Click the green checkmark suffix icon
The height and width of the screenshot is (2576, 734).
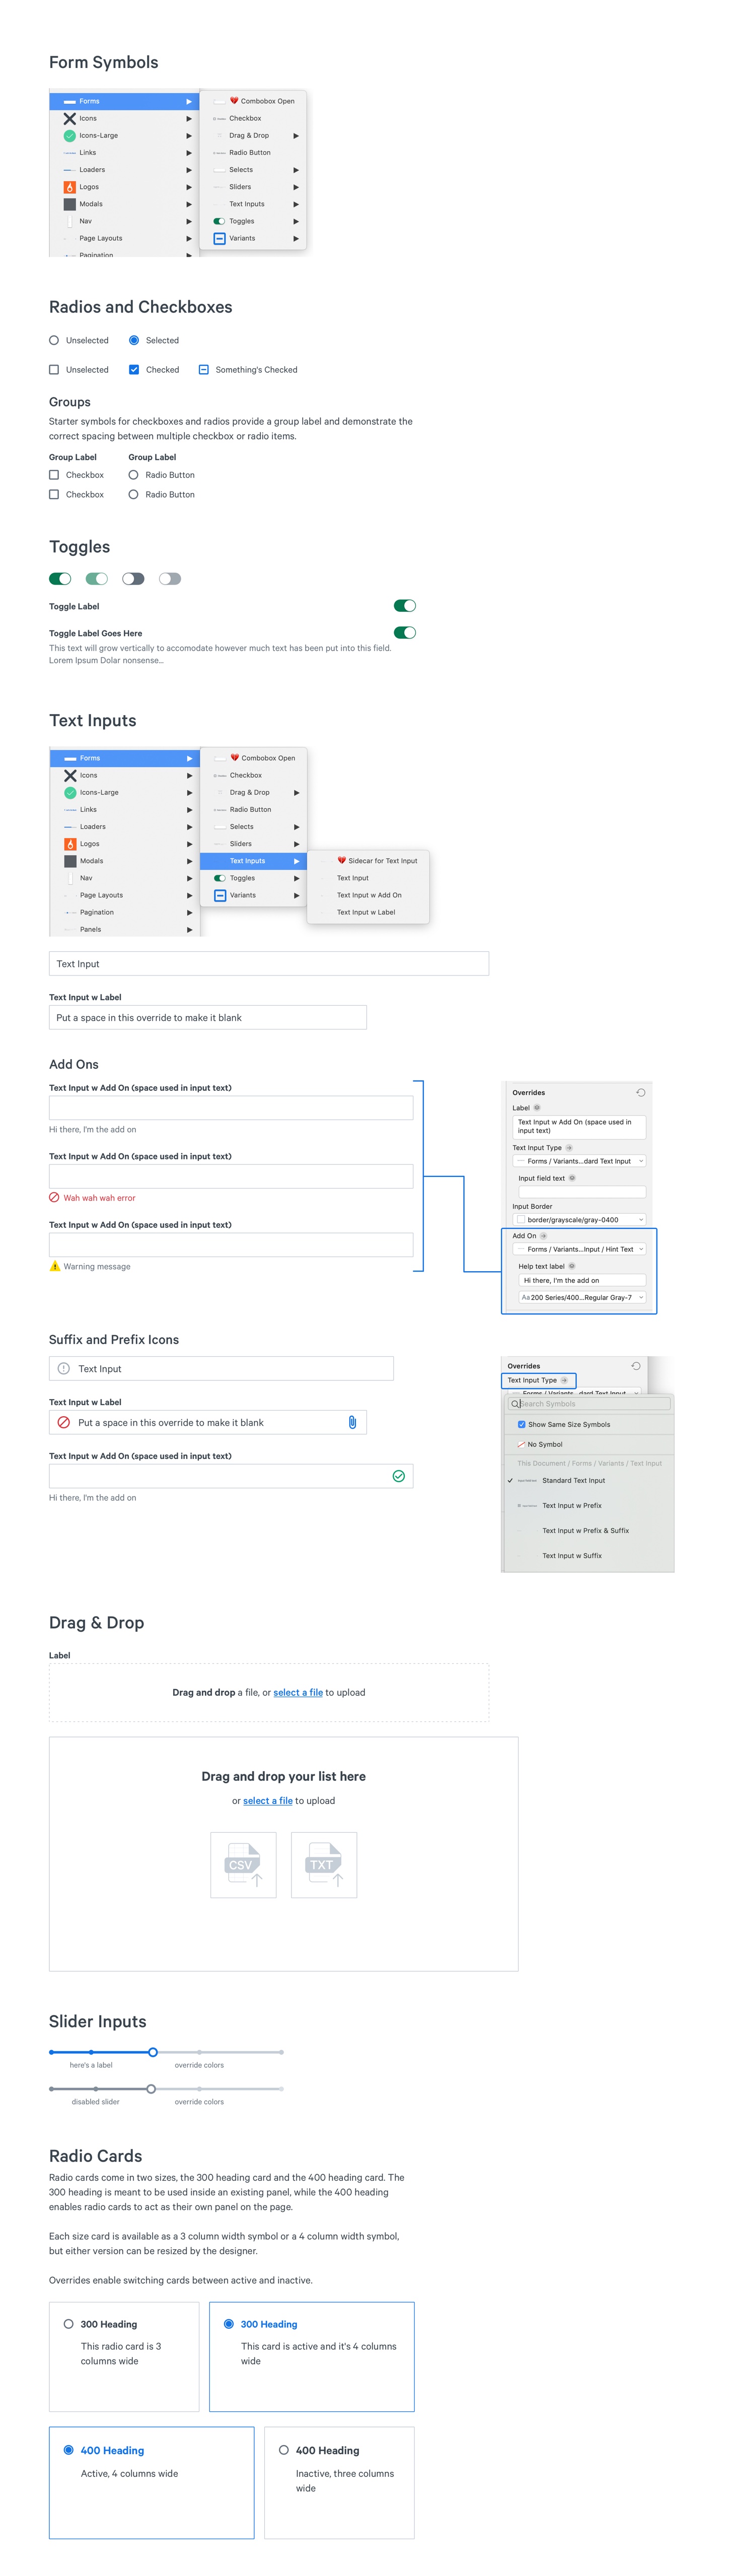[398, 1476]
